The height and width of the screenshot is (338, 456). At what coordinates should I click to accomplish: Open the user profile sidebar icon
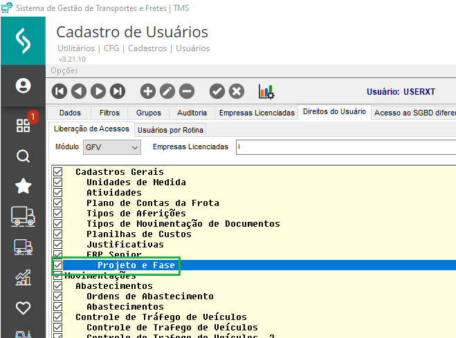[23, 86]
